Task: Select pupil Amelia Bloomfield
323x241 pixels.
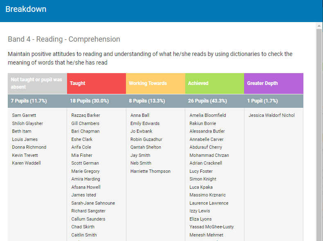Action: point(208,115)
